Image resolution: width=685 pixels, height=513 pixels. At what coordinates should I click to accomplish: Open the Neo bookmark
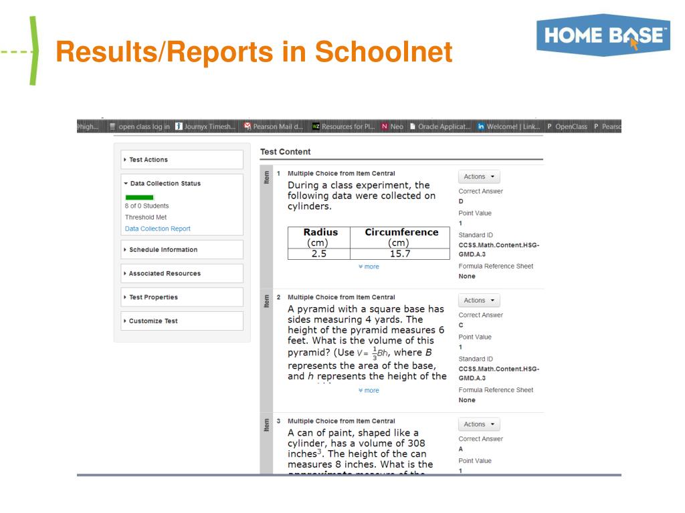[x=392, y=126]
